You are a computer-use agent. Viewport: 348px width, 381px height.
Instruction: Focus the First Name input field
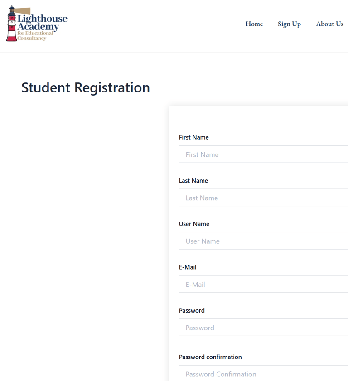263,154
